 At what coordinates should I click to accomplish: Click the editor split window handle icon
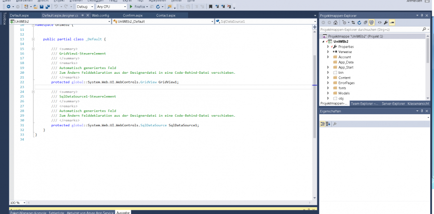[314, 27]
